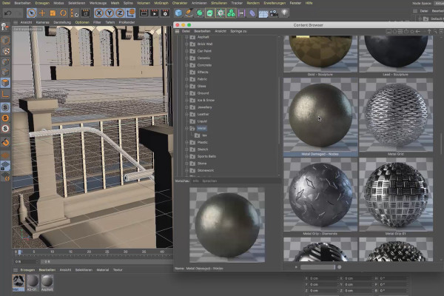Screen dimensions: 444x296
Task: Select the Ice & Snow folder
Action: [206, 101]
